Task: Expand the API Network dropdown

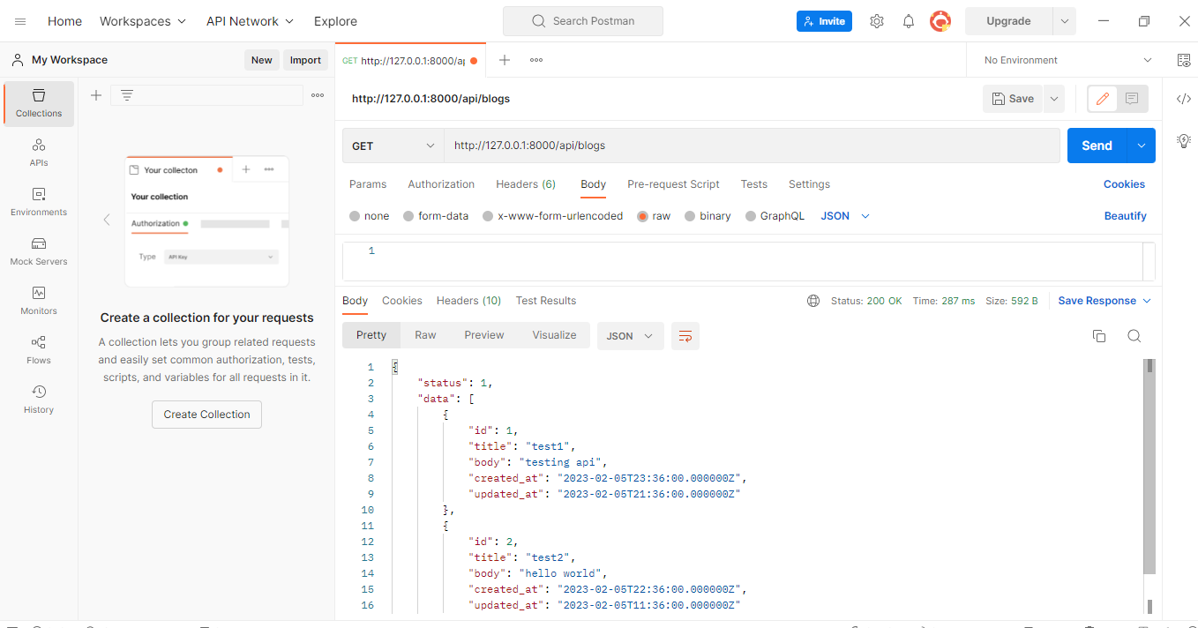Action: [x=251, y=21]
